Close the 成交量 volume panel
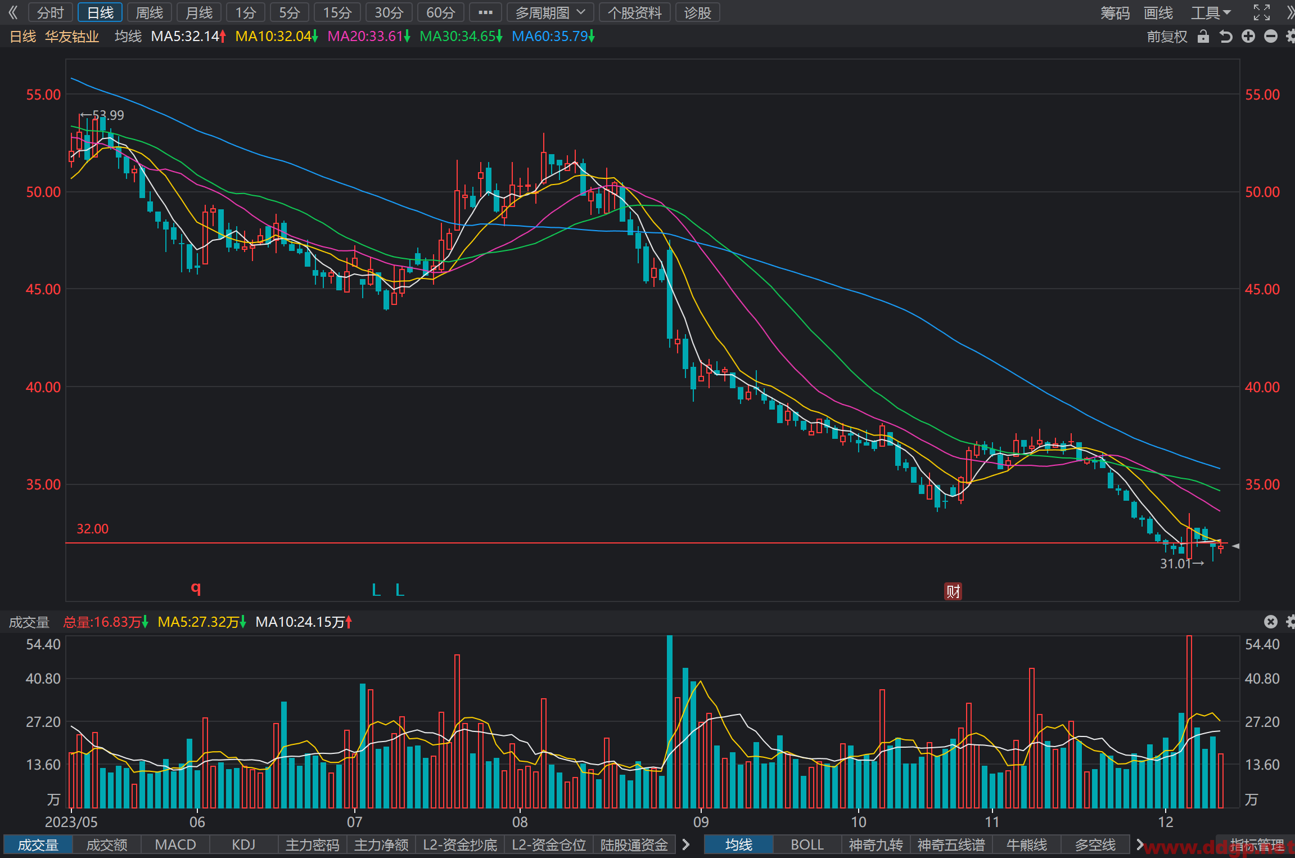Screen dimensions: 1295x858 coord(1271,621)
